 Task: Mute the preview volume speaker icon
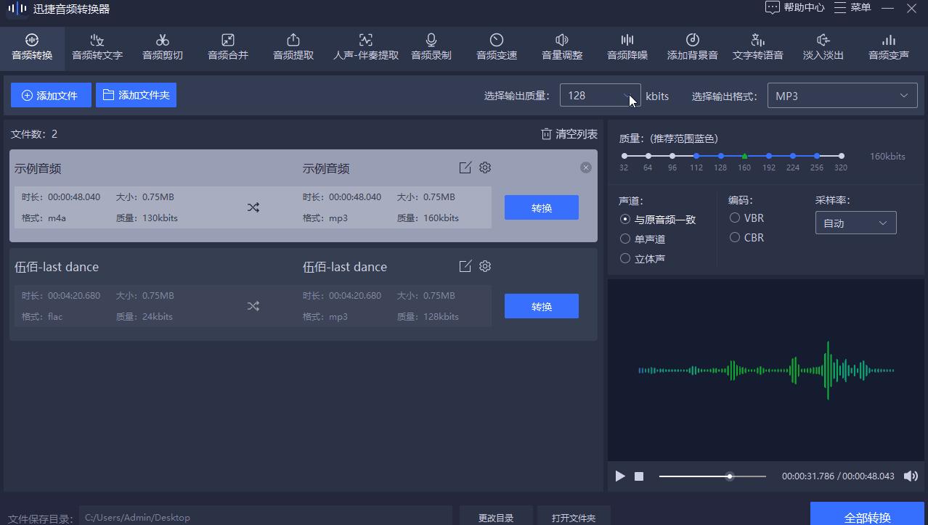click(x=911, y=476)
